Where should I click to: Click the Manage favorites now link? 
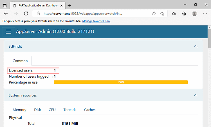click(96, 21)
